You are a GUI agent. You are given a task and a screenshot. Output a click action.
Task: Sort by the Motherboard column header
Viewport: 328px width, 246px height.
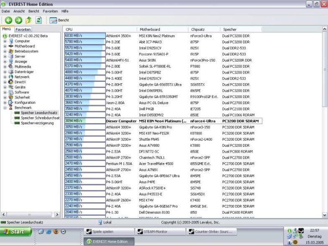point(163,29)
